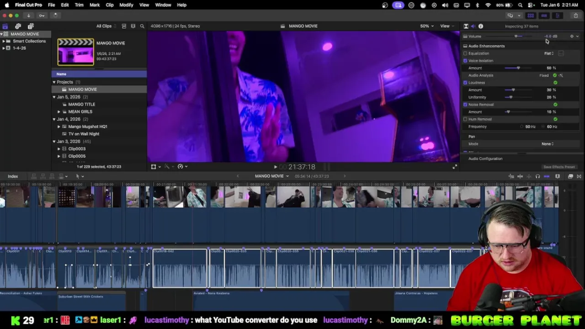Click the Background Tasks circle icon
585x329 pixels.
[55, 16]
